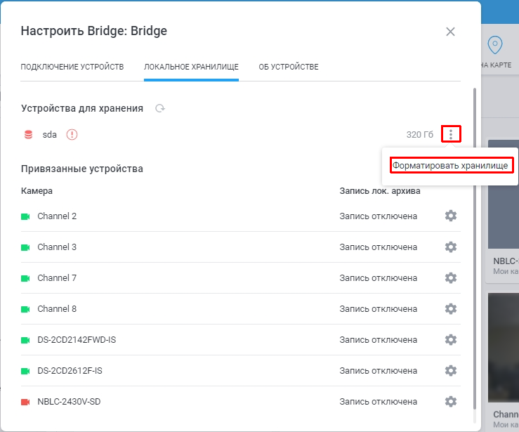Click the sda warning exclamation icon
Viewport: 519px width, 432px height.
(x=72, y=135)
